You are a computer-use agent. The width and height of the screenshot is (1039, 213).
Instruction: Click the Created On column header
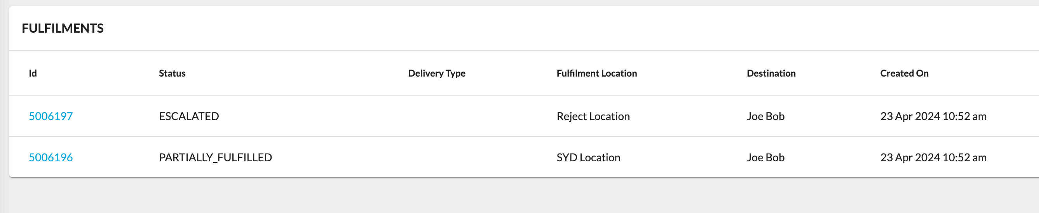pos(904,73)
